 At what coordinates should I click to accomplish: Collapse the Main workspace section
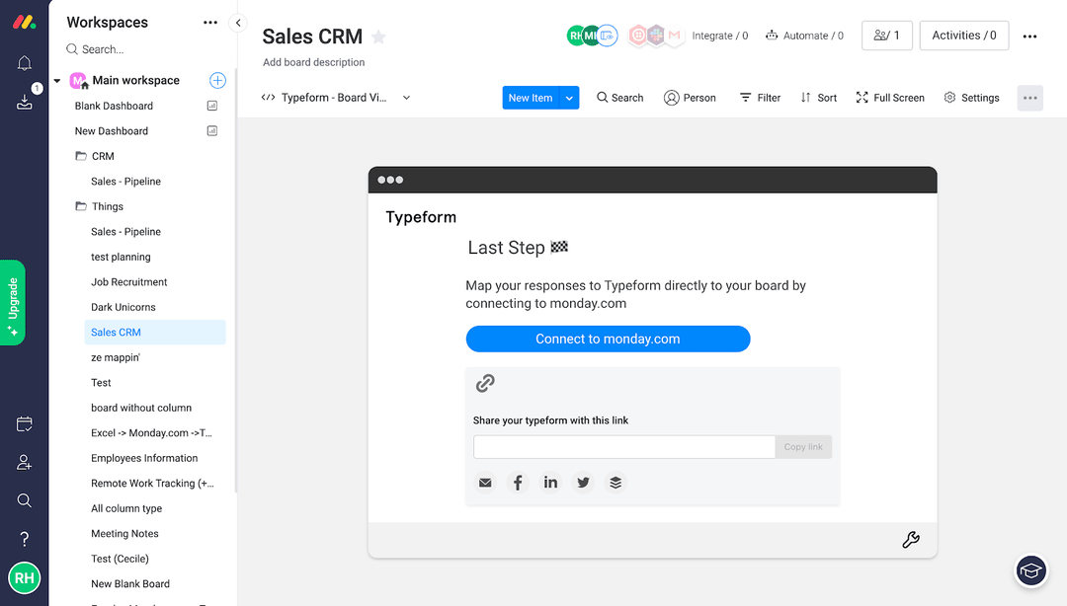[x=56, y=80]
